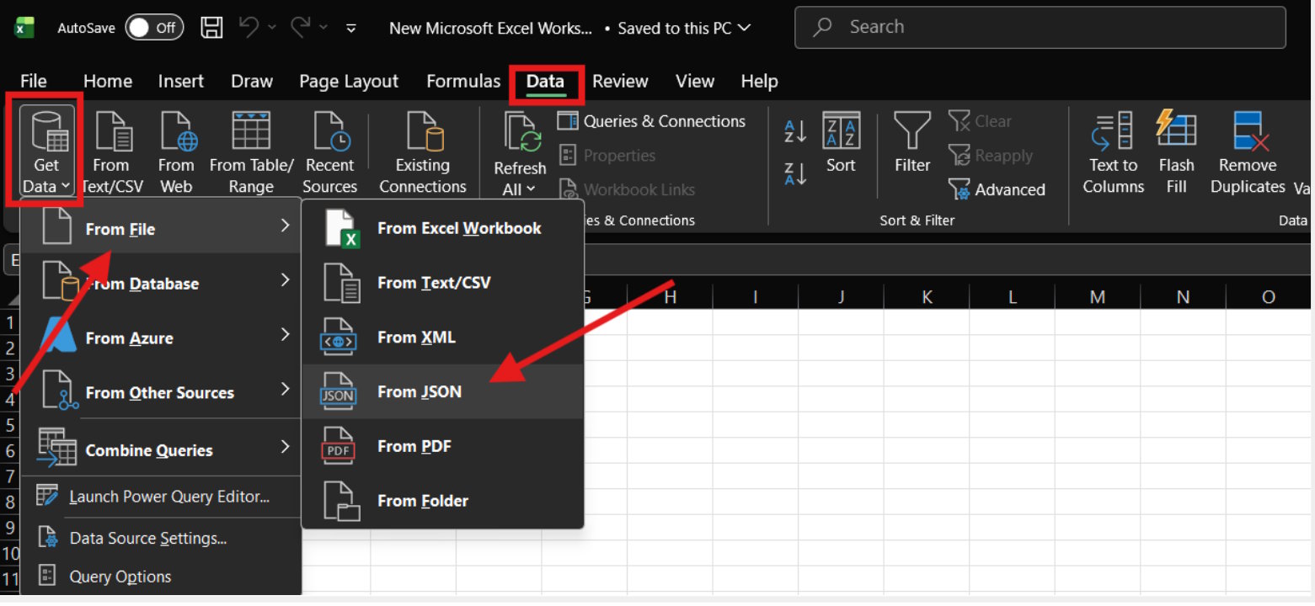1315x606 pixels.
Task: Open the Help tab
Action: pos(759,82)
